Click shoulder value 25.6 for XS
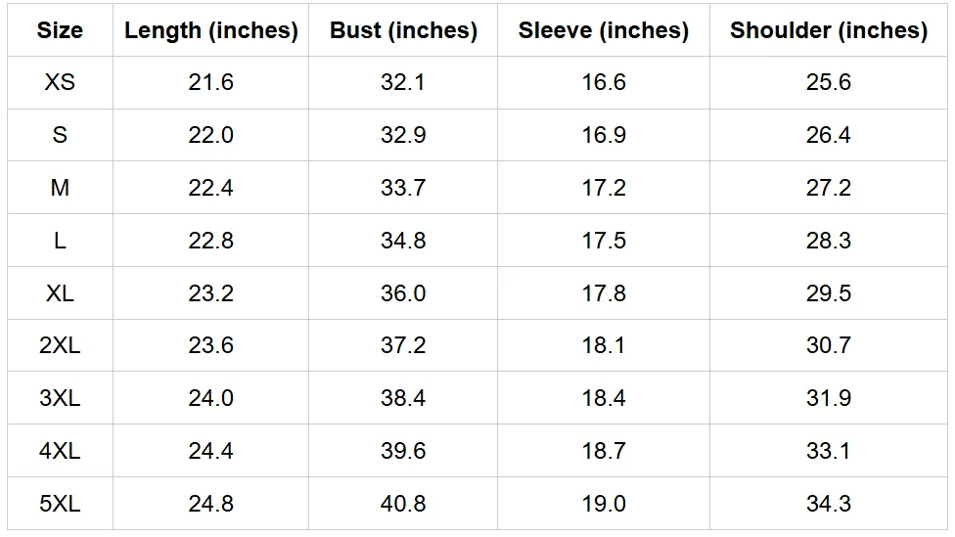This screenshot has width=955, height=537. 829,82
